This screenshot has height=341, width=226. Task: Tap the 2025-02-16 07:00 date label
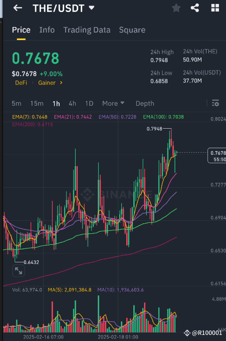tap(43, 337)
